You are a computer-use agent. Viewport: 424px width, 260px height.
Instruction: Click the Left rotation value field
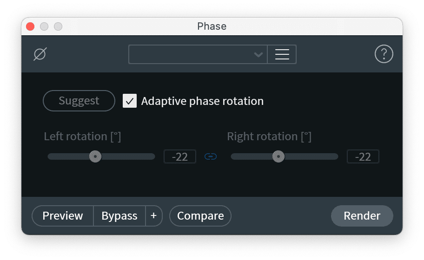click(180, 156)
